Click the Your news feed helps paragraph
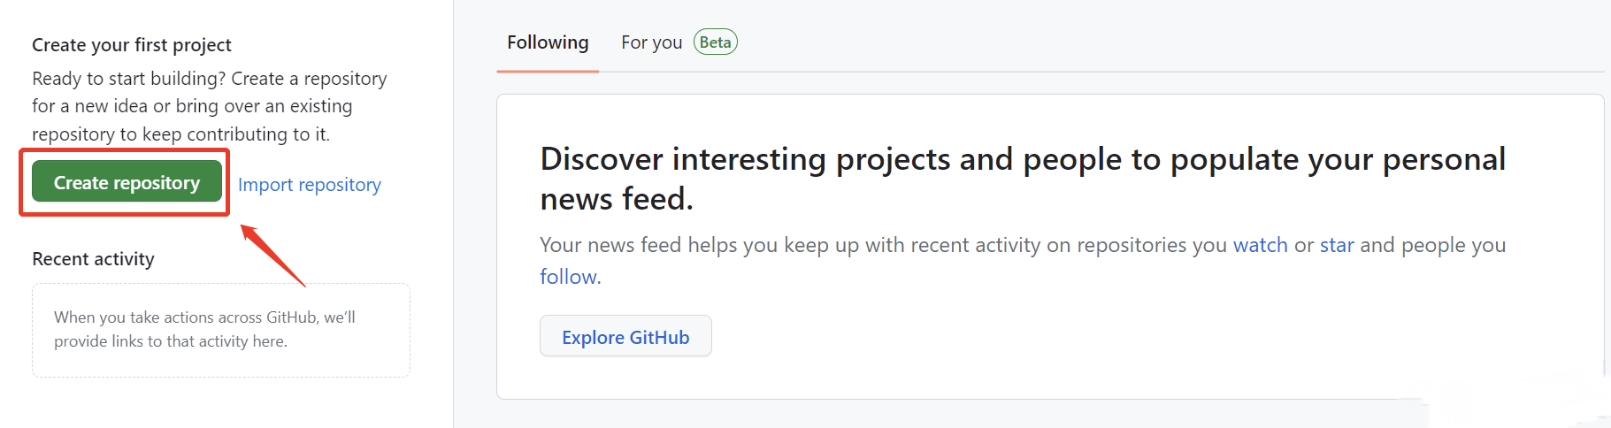Image resolution: width=1611 pixels, height=428 pixels. click(x=1023, y=261)
